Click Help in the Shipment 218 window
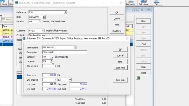189x106 pixels. (117, 25)
